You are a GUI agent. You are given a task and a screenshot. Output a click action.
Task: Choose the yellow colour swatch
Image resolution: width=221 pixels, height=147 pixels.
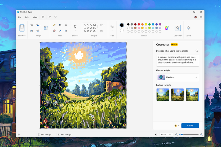click(146, 24)
